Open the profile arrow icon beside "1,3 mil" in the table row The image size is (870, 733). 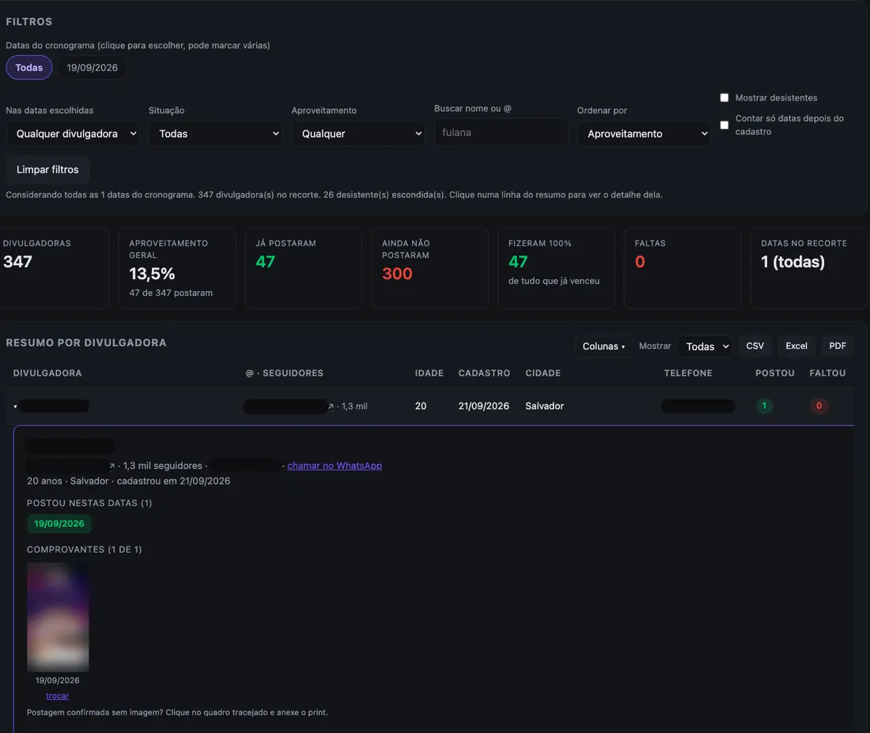click(331, 406)
